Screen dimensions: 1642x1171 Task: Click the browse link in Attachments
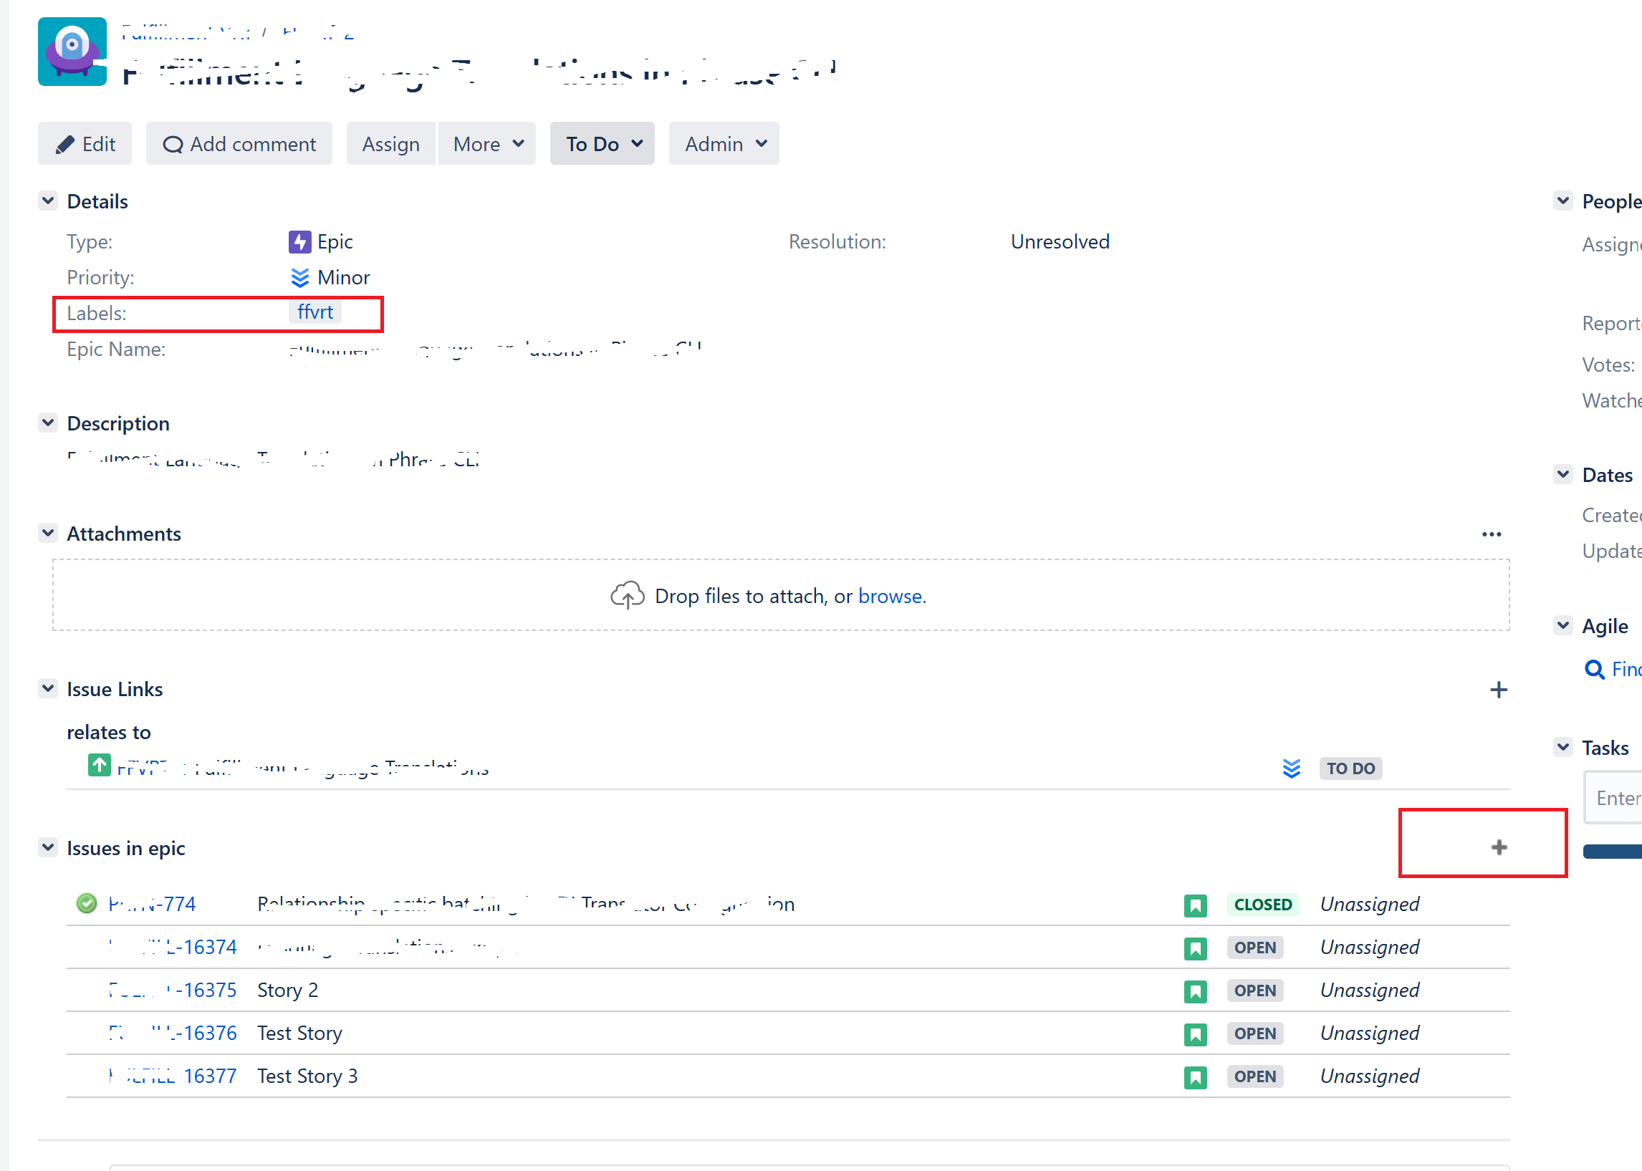click(891, 597)
